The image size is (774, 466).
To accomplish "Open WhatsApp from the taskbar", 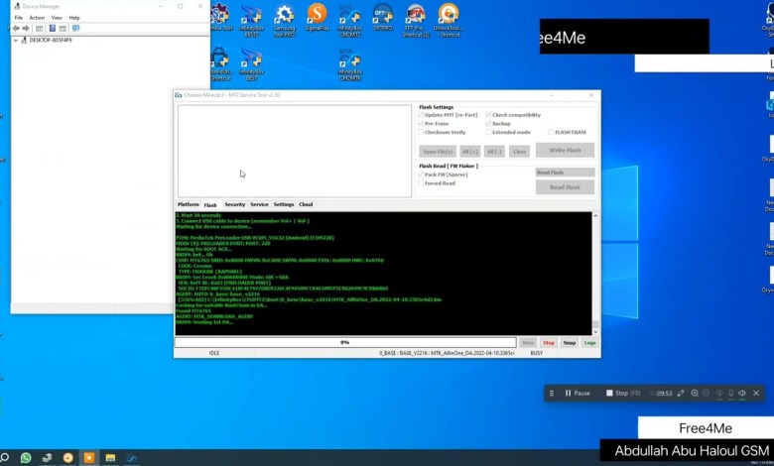I will [x=26, y=458].
